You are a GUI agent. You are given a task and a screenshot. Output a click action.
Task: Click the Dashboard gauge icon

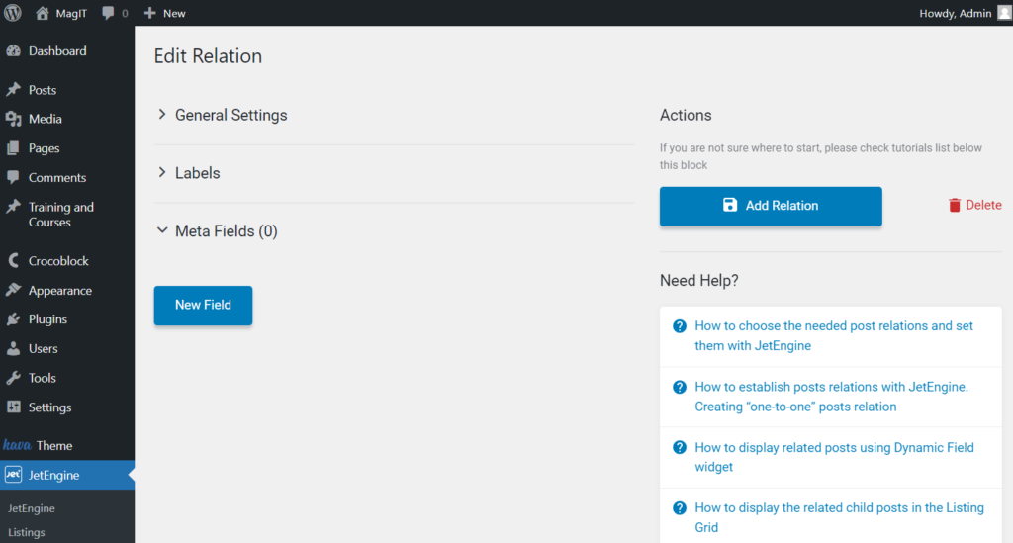(x=14, y=51)
